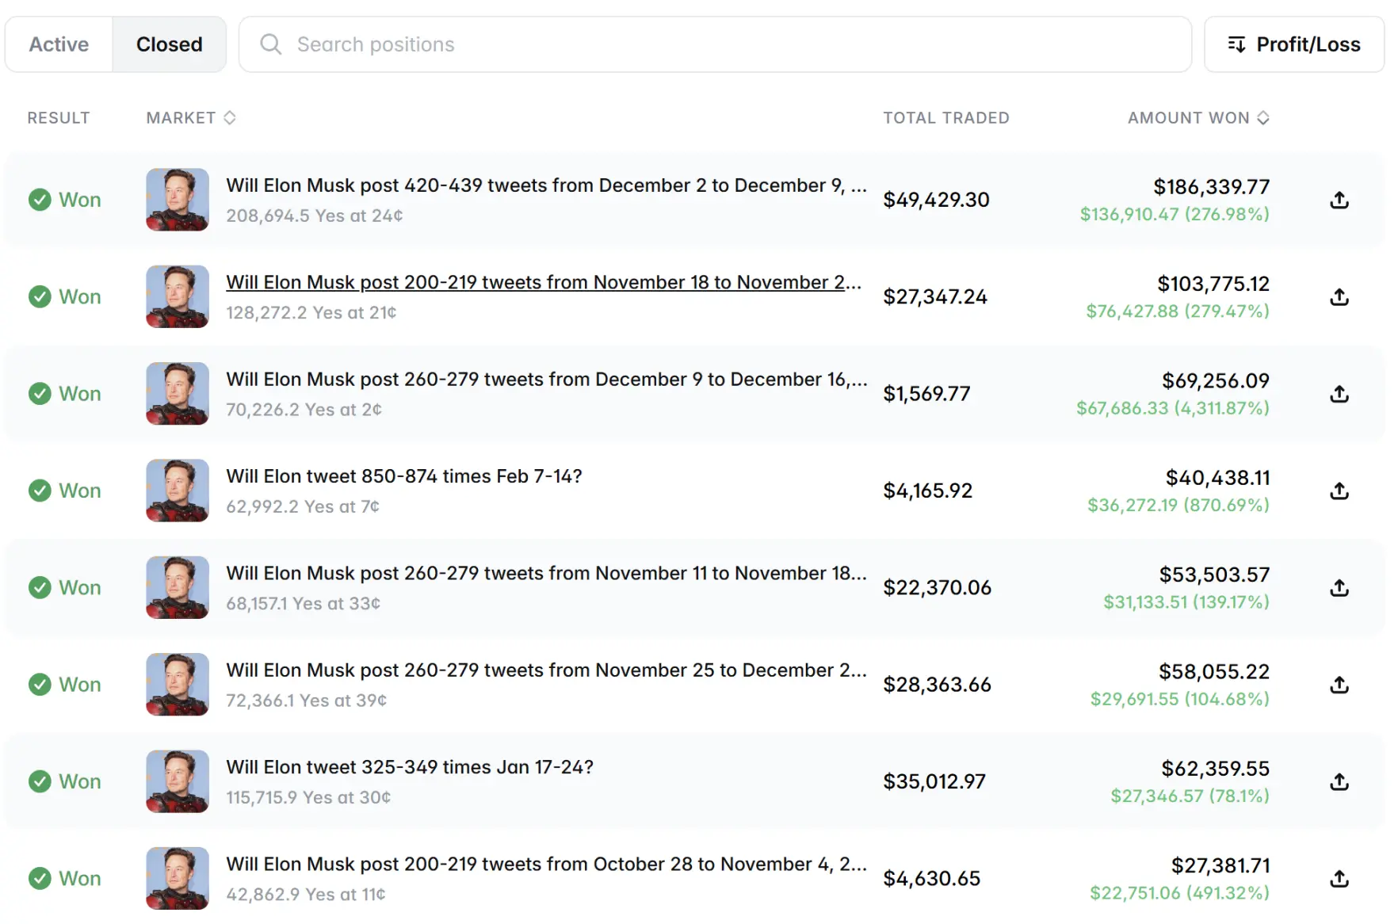The image size is (1398, 924).
Task: Select the Closed positions tab
Action: pos(169,44)
